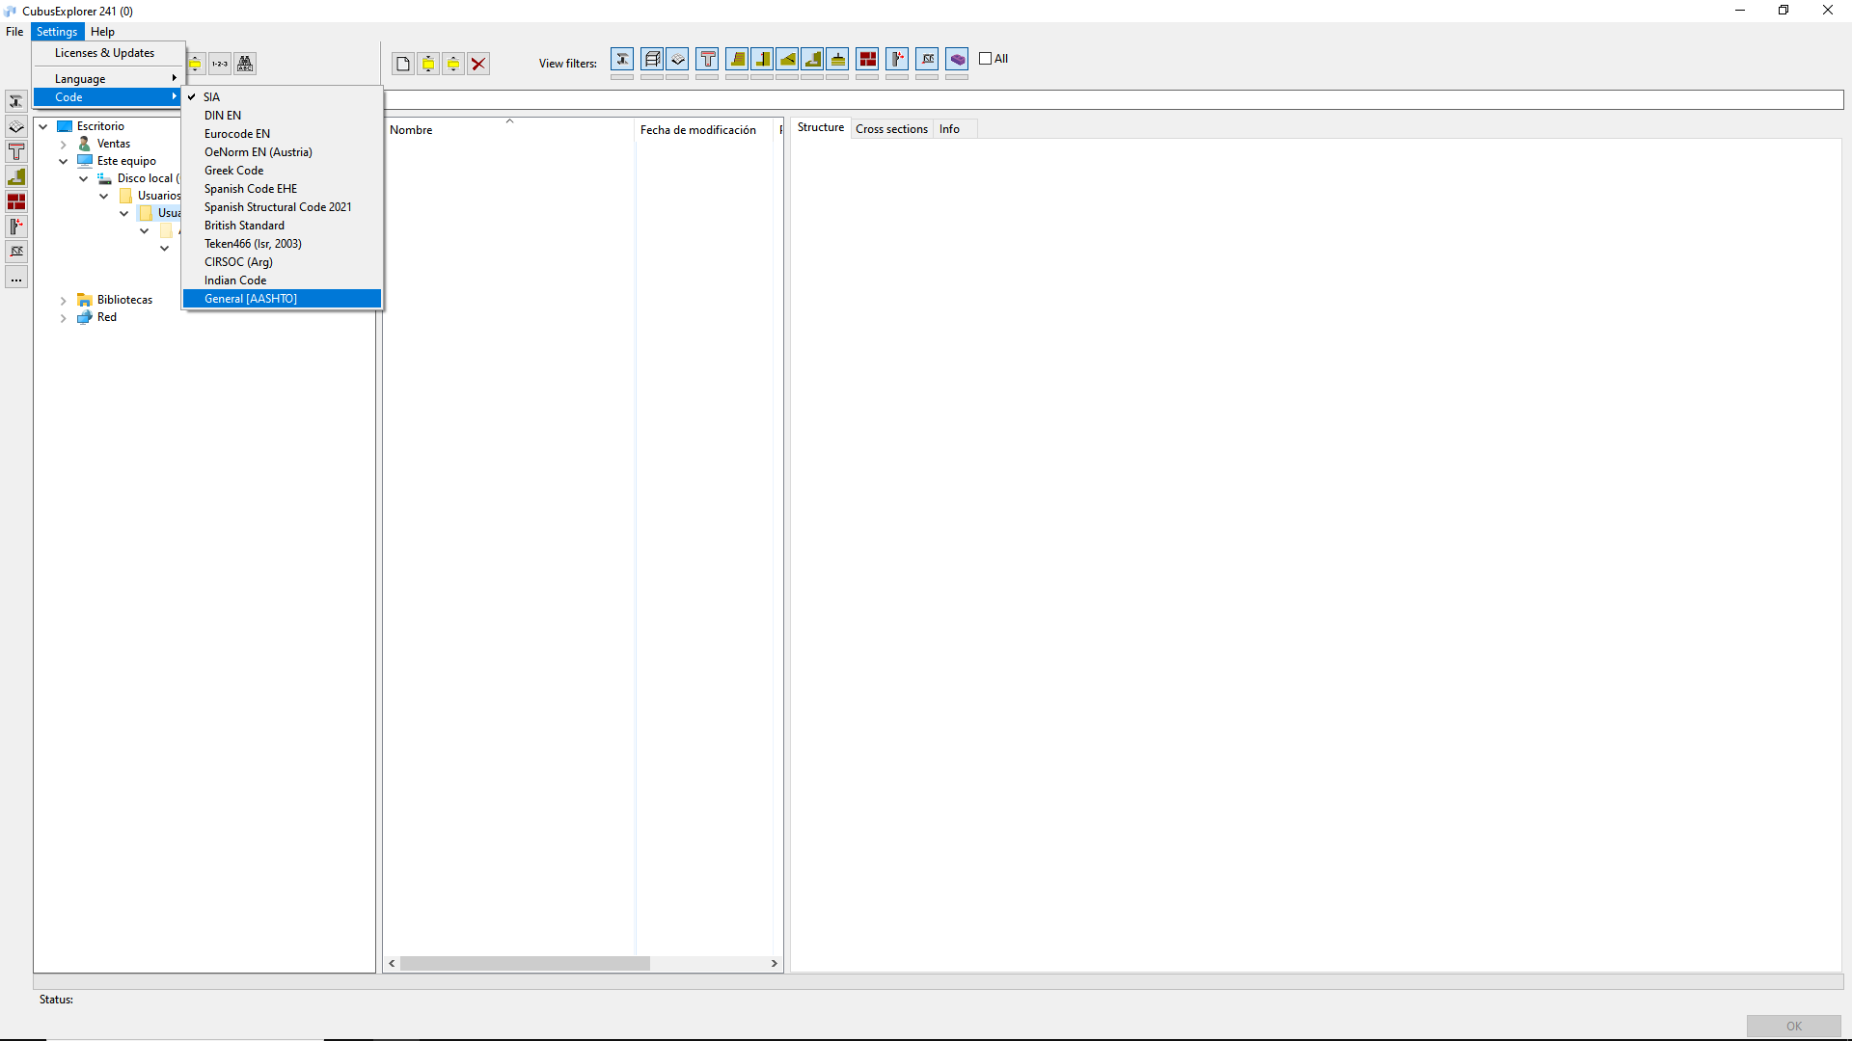Open Licenses & Updates
Screen dimensions: 1852x1041
pyautogui.click(x=104, y=53)
